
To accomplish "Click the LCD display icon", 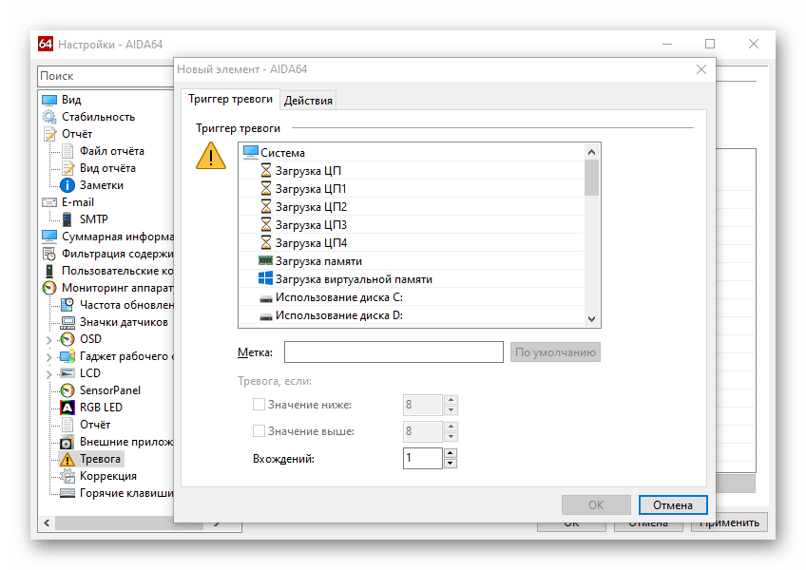I will pyautogui.click(x=67, y=373).
